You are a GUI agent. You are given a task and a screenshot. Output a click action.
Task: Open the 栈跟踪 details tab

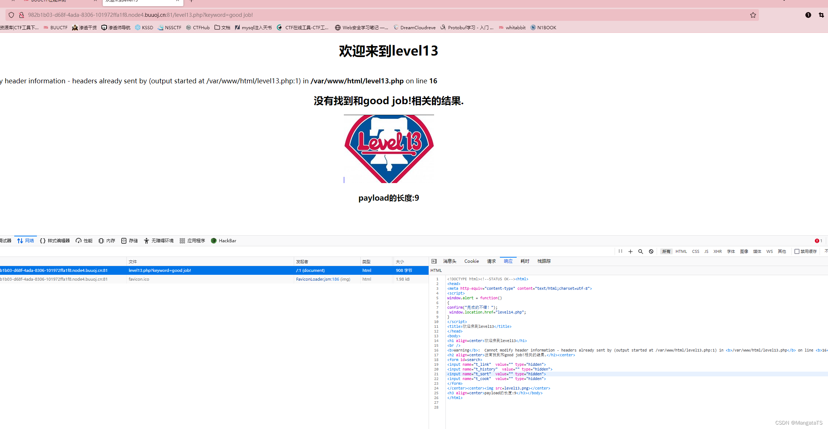point(544,261)
